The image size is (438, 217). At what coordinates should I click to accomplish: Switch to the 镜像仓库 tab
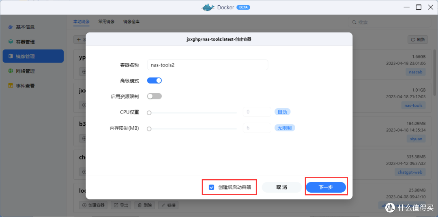131,21
